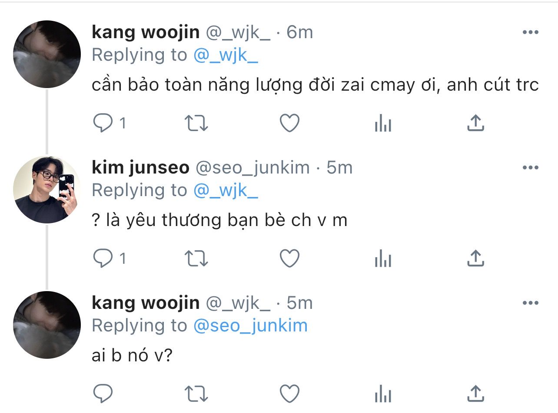Open more options on the 'ai b nó v?' tweet

(530, 303)
